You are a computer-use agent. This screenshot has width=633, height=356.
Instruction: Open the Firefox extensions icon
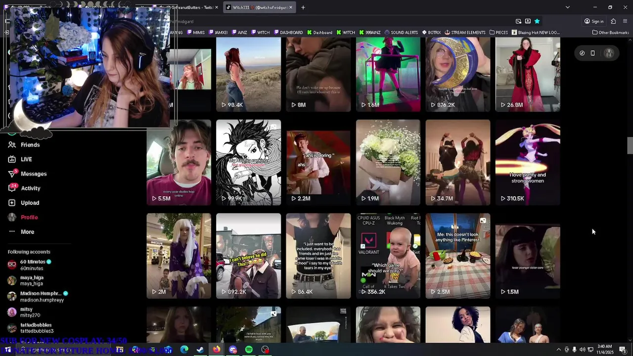coord(613,21)
